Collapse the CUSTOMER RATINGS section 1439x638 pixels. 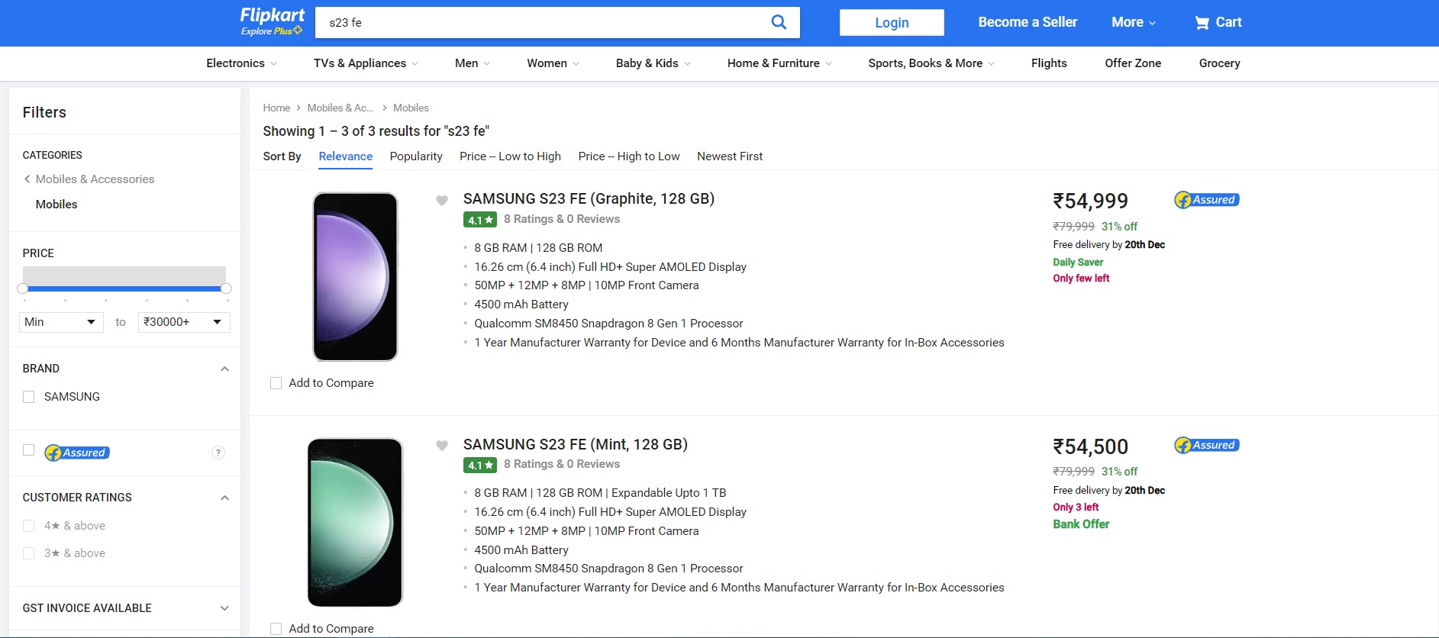pos(224,498)
